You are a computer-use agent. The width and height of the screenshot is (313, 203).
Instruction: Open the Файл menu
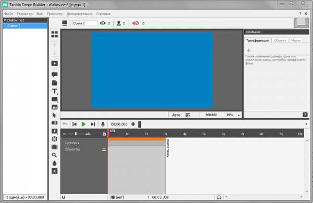pyautogui.click(x=8, y=14)
